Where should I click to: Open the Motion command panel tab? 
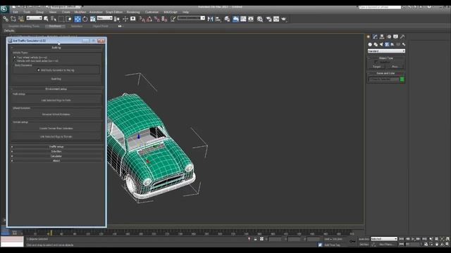[x=389, y=37]
